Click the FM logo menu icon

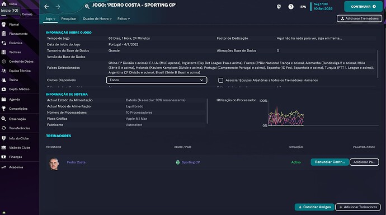pos(303,7)
